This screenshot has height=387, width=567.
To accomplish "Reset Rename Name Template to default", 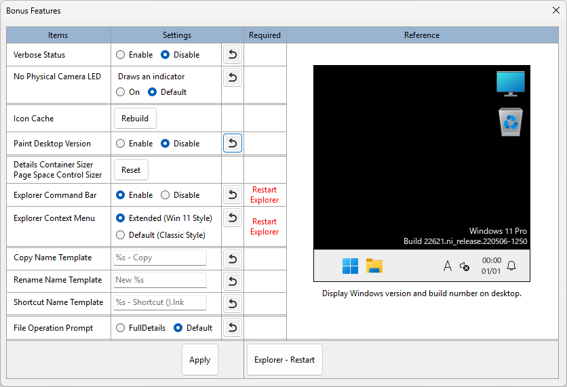I will point(233,281).
